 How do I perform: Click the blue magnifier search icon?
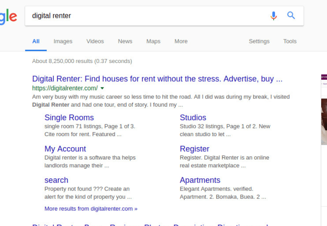(291, 15)
